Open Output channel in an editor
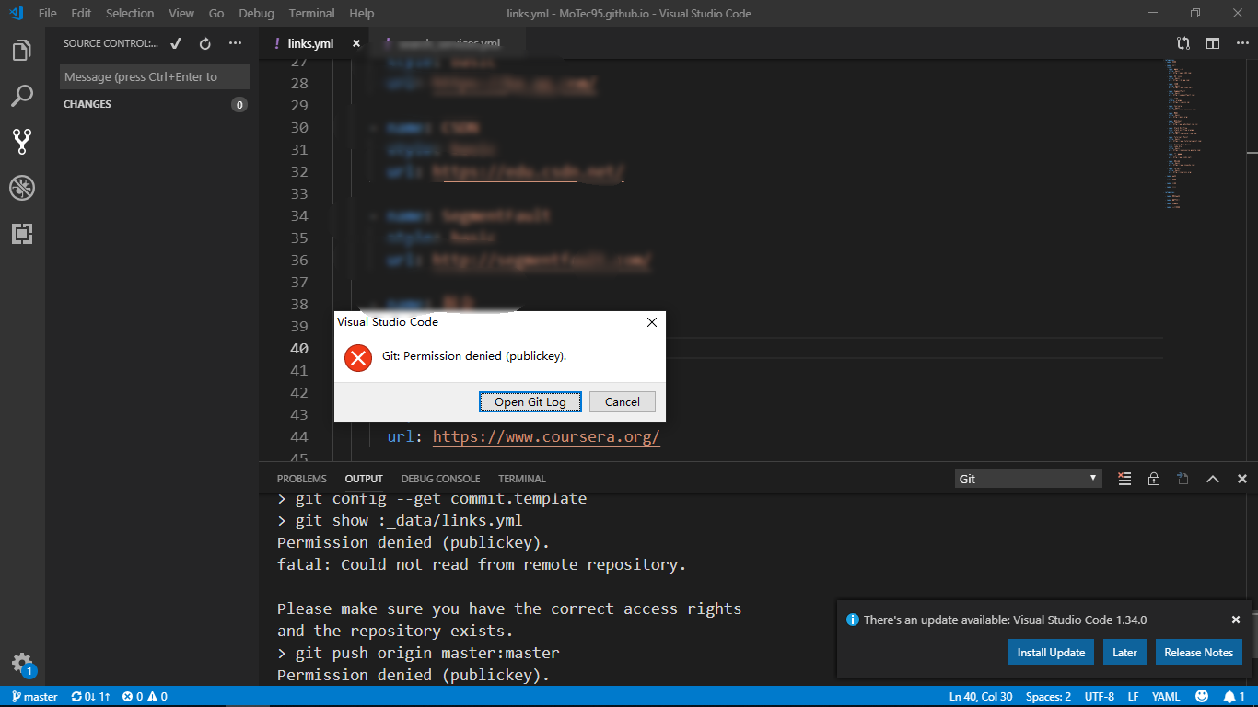The width and height of the screenshot is (1258, 707). tap(1183, 478)
